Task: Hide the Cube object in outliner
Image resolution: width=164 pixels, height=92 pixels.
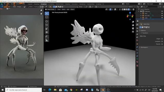Action: [162, 18]
